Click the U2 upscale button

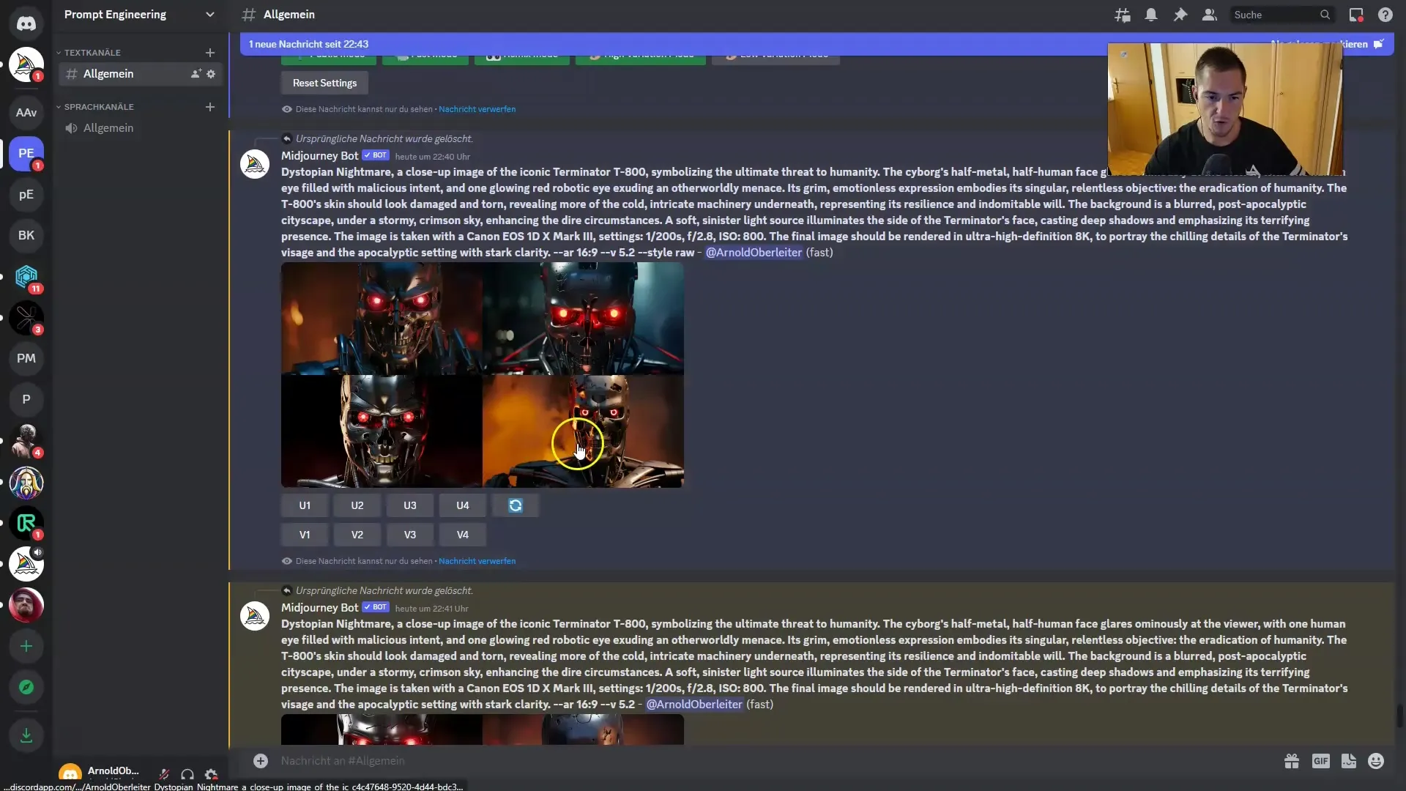click(x=357, y=504)
